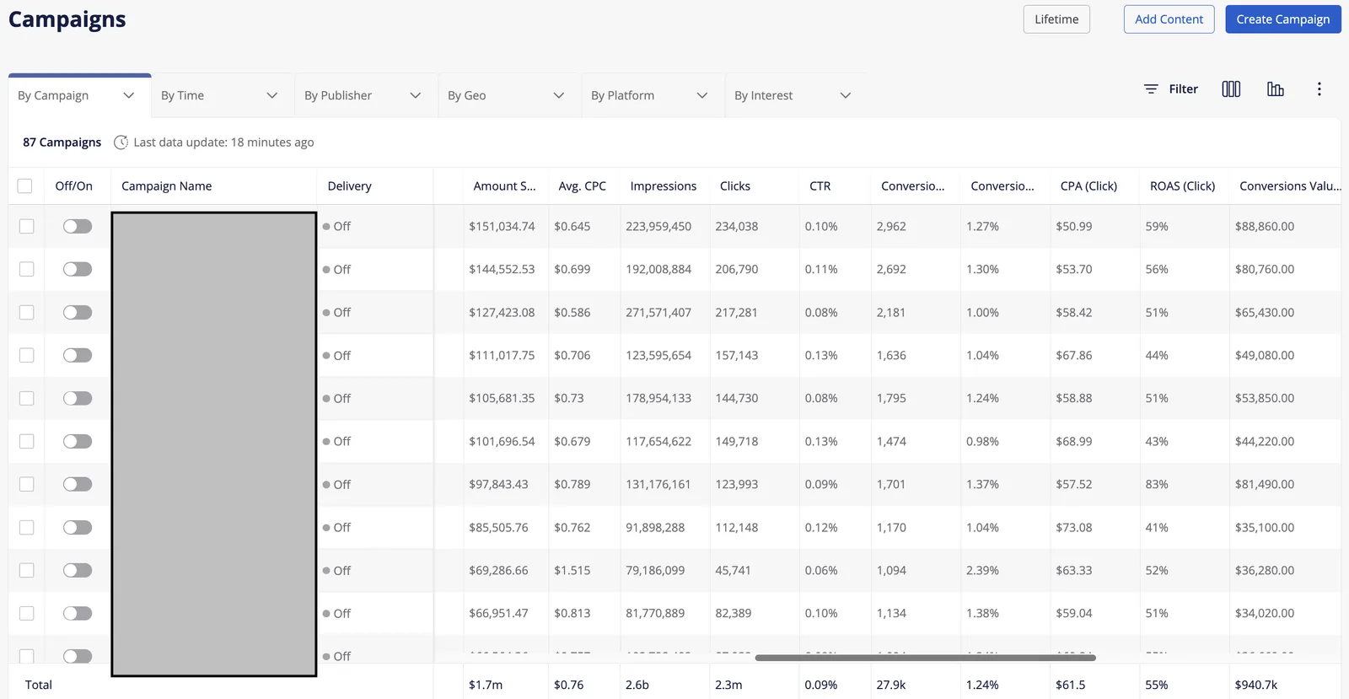The height and width of the screenshot is (699, 1349).
Task: Open the Lifetime date range button
Action: click(1056, 19)
